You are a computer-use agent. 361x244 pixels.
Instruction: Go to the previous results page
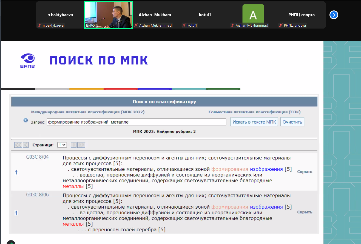pyautogui.click(x=26, y=145)
